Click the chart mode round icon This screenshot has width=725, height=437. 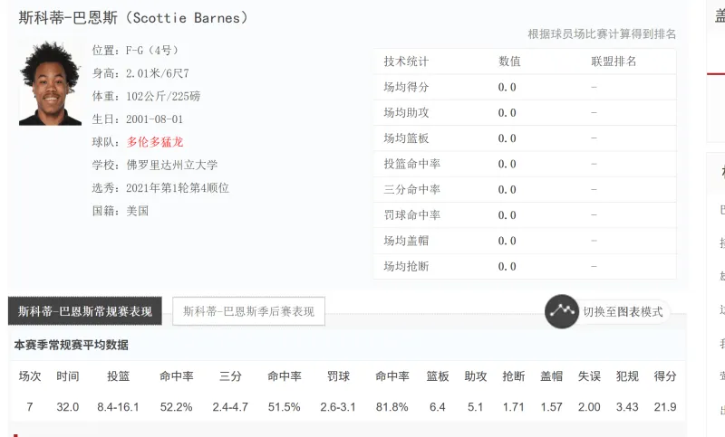click(562, 311)
